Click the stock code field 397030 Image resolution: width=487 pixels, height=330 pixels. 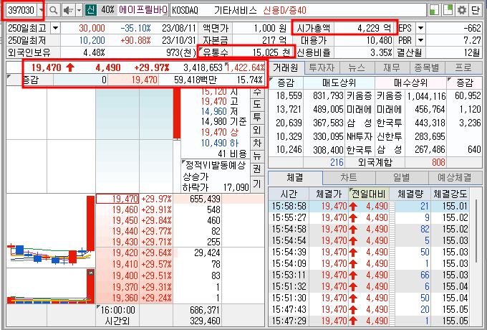coord(21,10)
